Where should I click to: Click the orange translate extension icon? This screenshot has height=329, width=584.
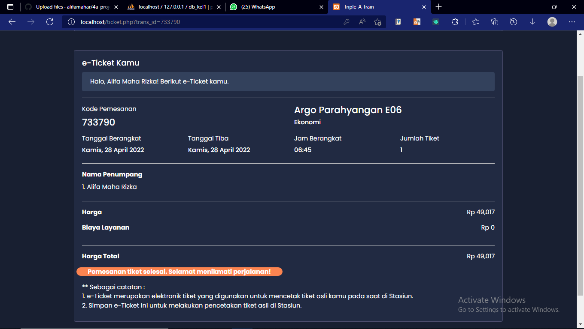coord(417,21)
